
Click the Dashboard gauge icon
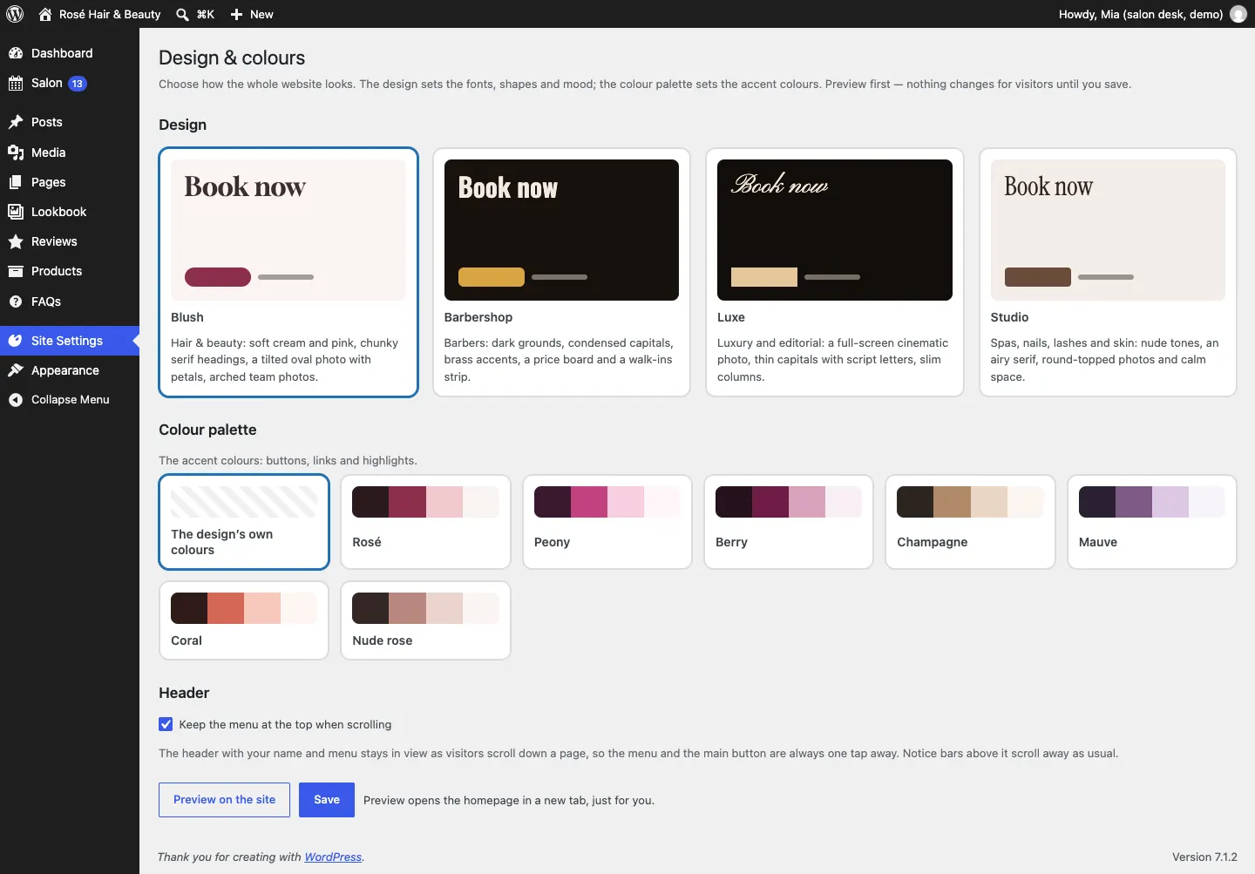16,53
